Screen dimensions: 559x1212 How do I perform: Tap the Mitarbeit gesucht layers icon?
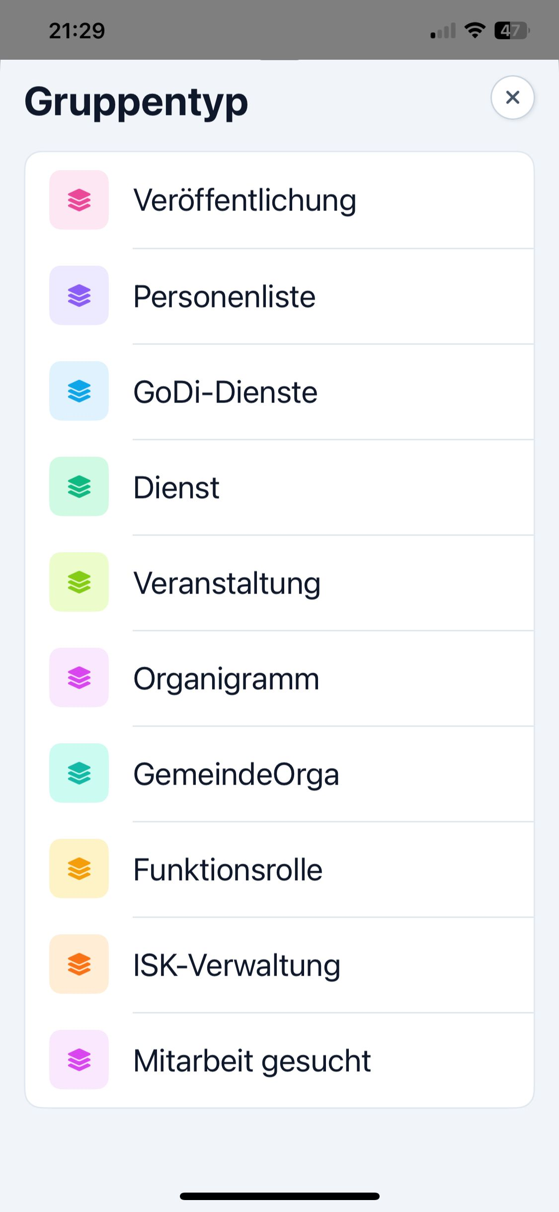[x=79, y=1060]
